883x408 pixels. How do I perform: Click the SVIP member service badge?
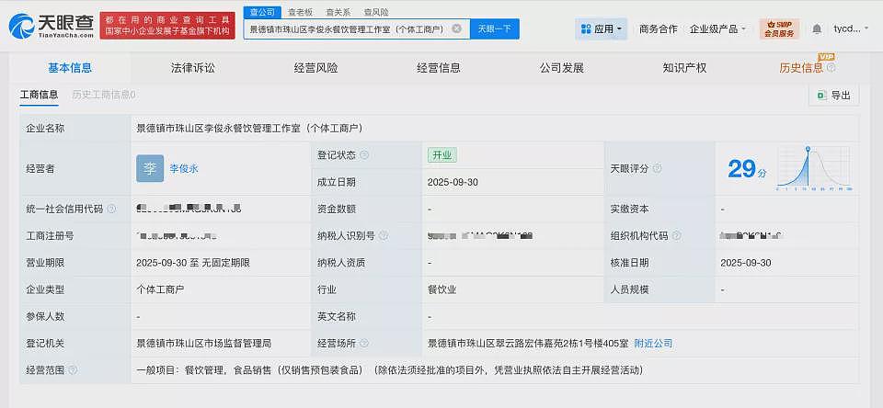779,28
